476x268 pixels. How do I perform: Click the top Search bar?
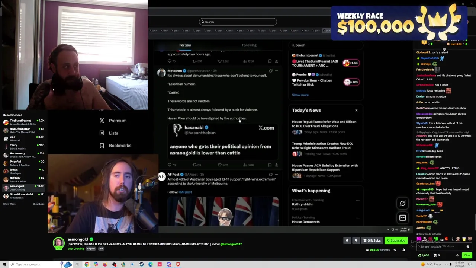[238, 22]
